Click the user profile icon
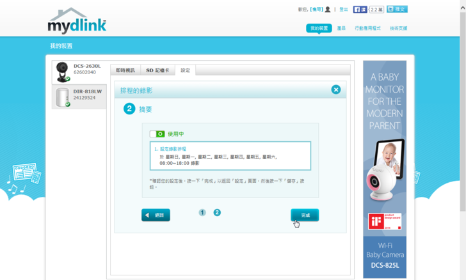Viewport: 466px width, 280px height. tap(328, 10)
